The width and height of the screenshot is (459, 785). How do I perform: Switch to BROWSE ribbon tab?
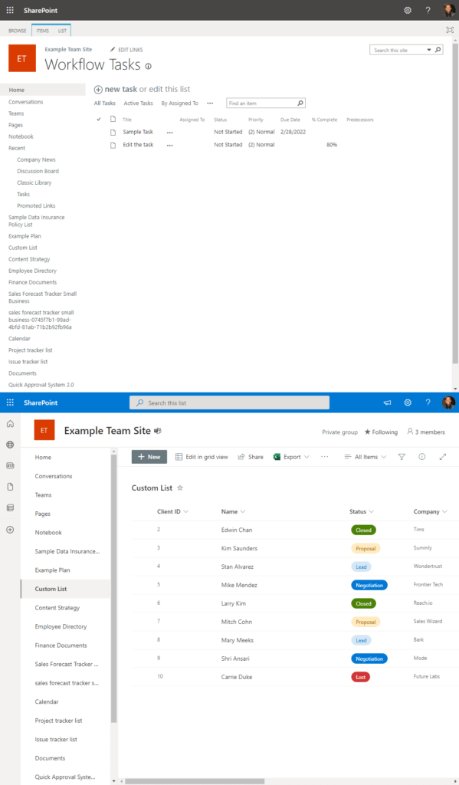pos(18,31)
